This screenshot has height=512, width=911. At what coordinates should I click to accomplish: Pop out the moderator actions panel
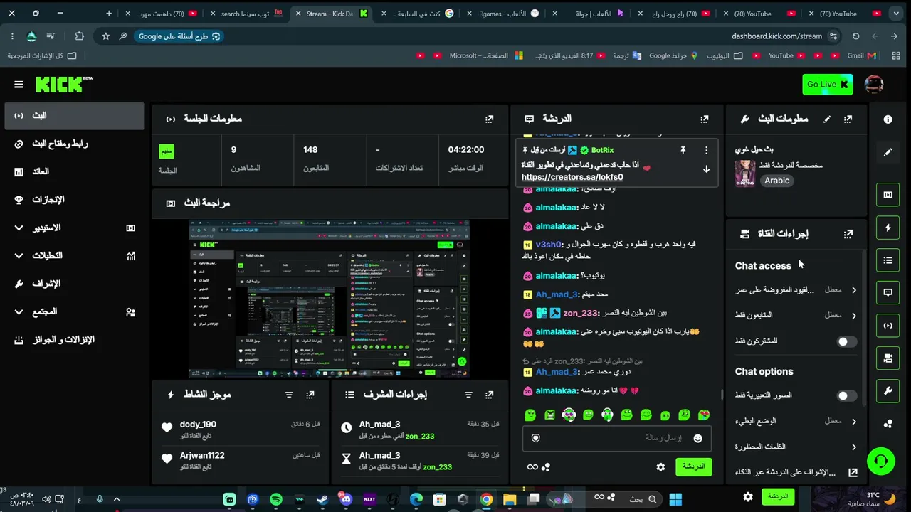click(x=489, y=395)
